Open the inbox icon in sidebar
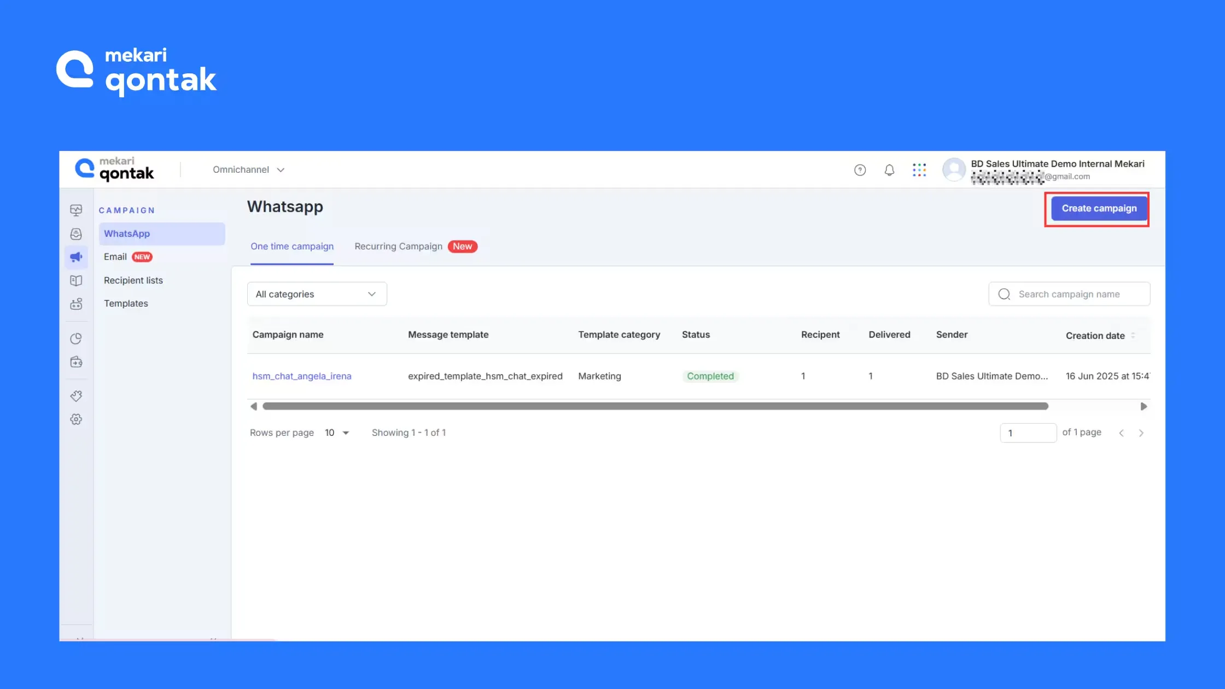The height and width of the screenshot is (689, 1225). tap(76, 234)
